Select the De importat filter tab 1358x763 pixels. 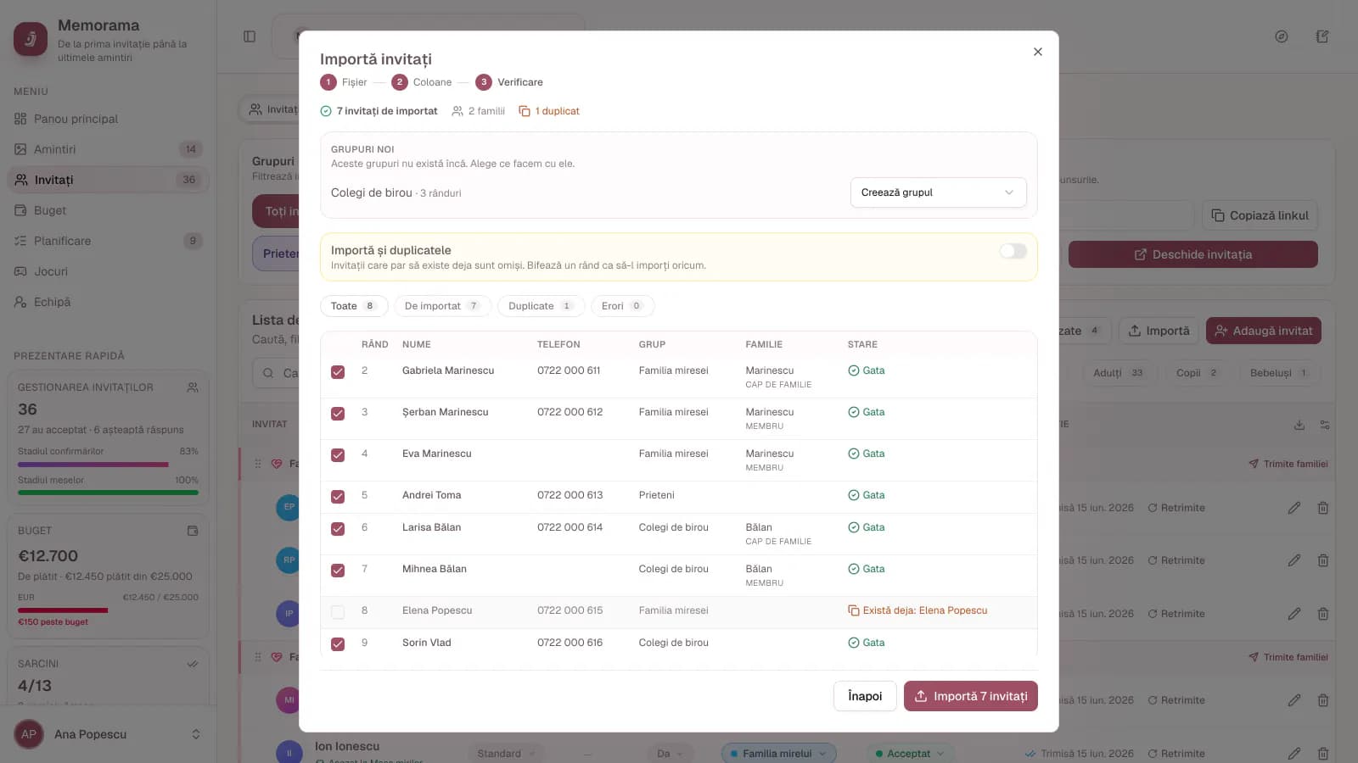(x=442, y=306)
